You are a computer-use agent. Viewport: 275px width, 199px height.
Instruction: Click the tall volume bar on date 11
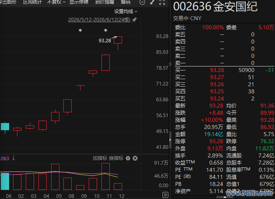coord(105,176)
